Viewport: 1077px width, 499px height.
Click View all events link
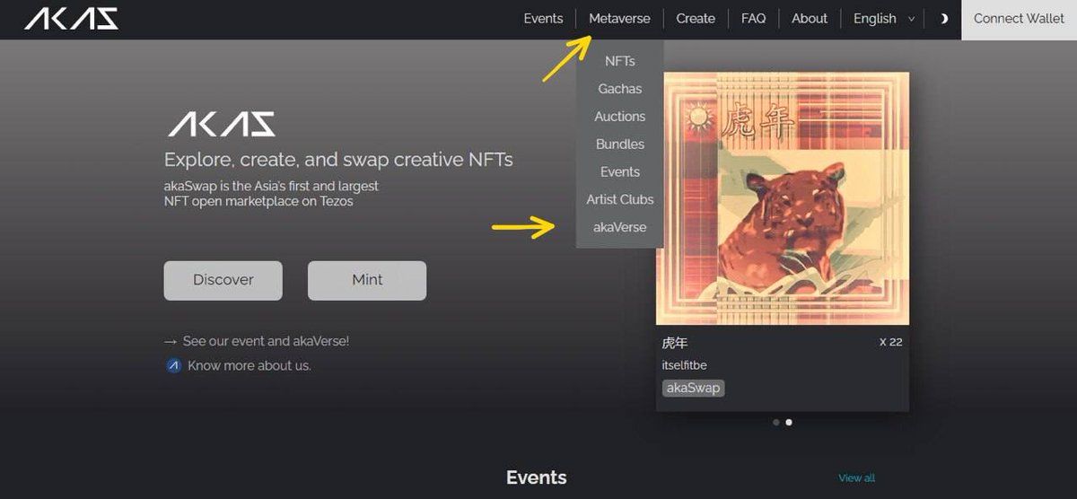tap(856, 478)
